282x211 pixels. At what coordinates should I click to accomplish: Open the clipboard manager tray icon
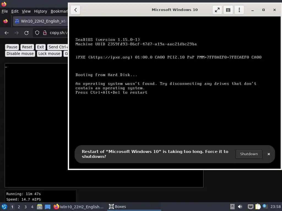[x=258, y=207]
